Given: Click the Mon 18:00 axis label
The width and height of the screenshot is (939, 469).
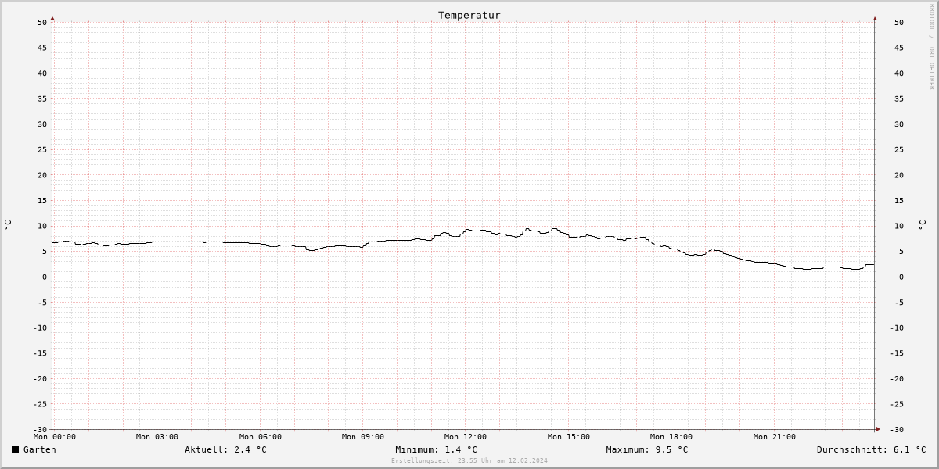Looking at the screenshot, I should [671, 437].
